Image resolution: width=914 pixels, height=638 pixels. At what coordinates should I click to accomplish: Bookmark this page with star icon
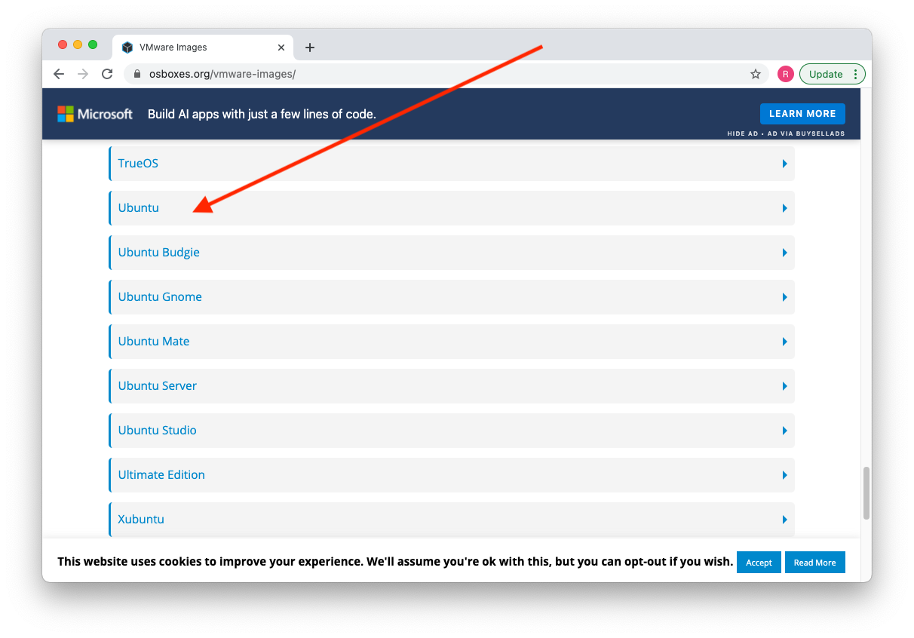[755, 74]
